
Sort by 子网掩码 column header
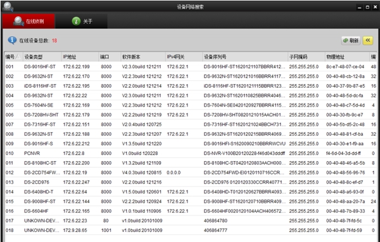click(307, 57)
